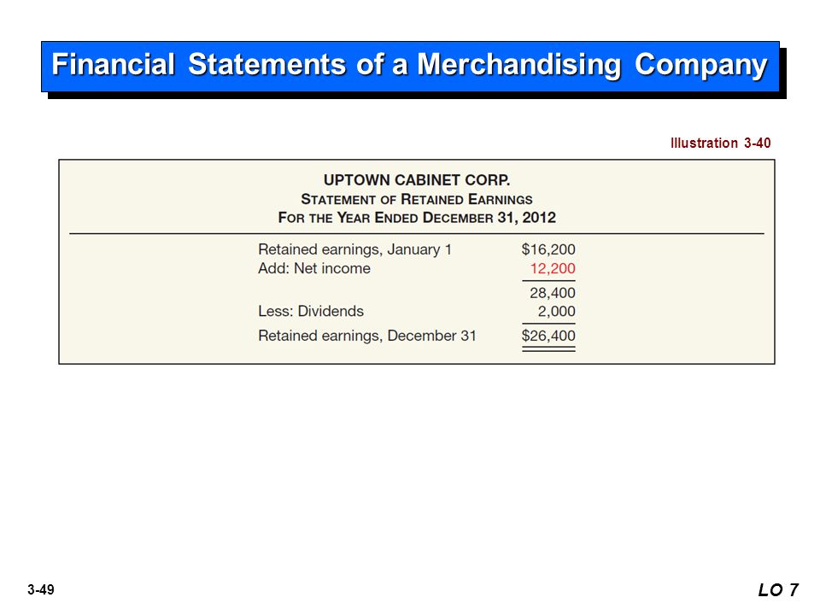Click the Add: Net income label
The height and width of the screenshot is (615, 820).
pos(314,268)
